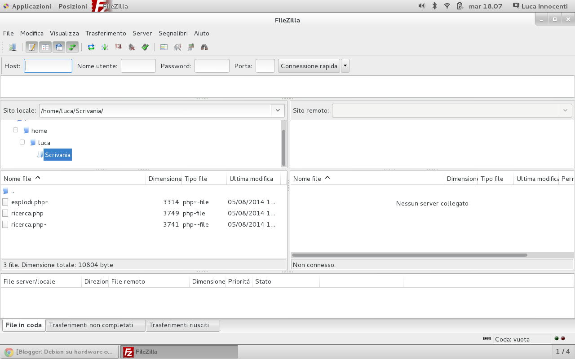Sort local files by Nome file column
The width and height of the screenshot is (575, 359).
pos(73,179)
